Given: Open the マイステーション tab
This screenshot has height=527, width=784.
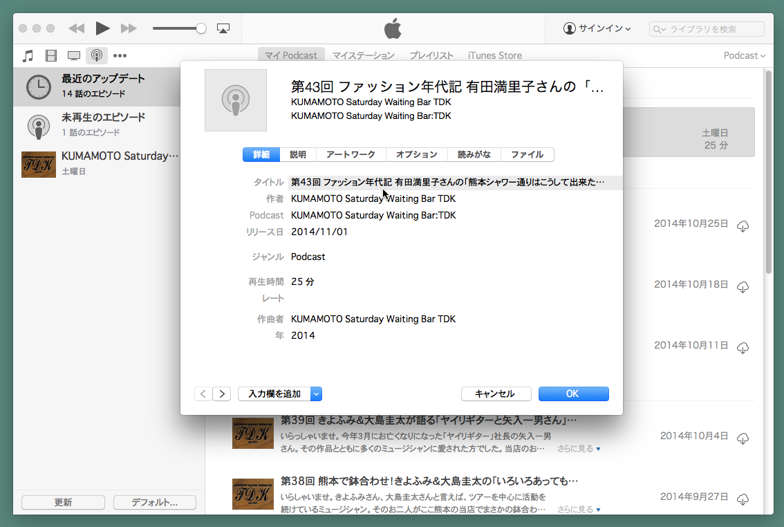Looking at the screenshot, I should (x=364, y=55).
